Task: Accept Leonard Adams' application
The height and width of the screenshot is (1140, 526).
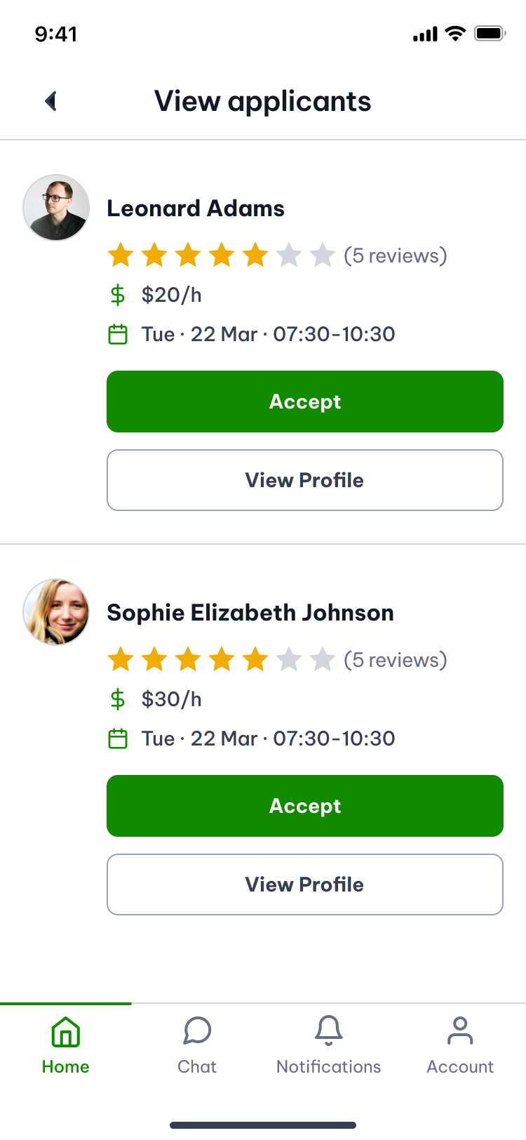Action: point(305,402)
